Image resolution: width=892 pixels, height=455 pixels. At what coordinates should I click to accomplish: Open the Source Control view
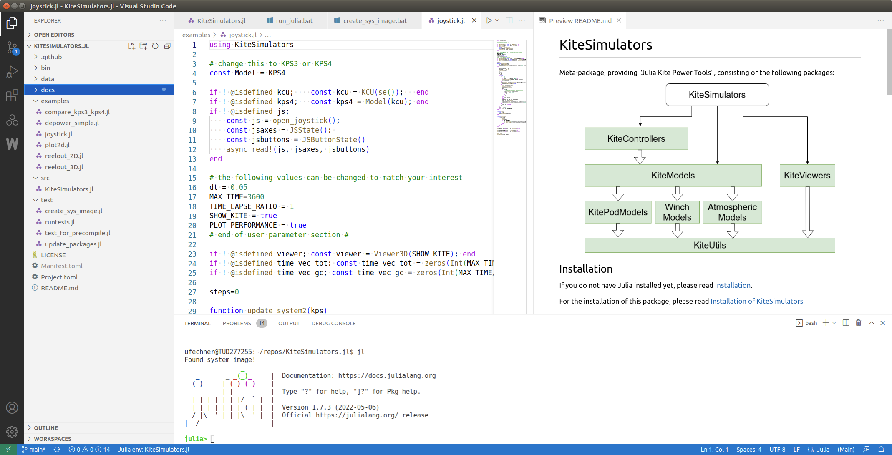pyautogui.click(x=12, y=48)
